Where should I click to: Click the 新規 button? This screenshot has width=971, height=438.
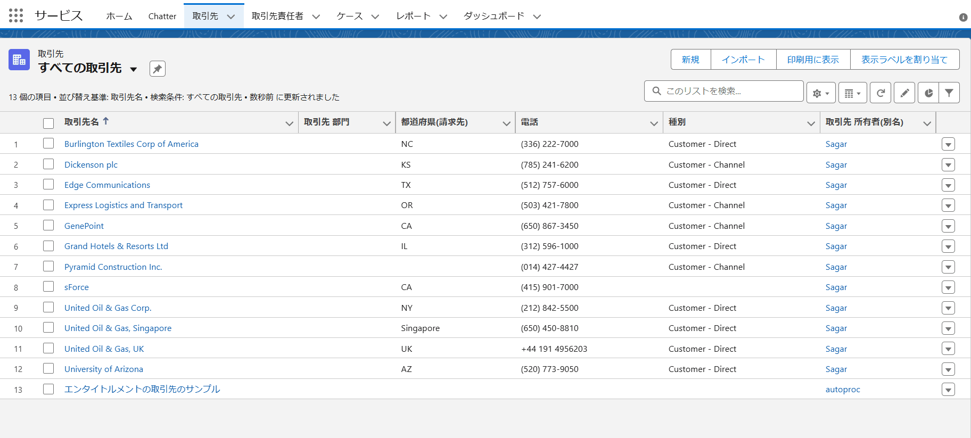[x=690, y=60]
